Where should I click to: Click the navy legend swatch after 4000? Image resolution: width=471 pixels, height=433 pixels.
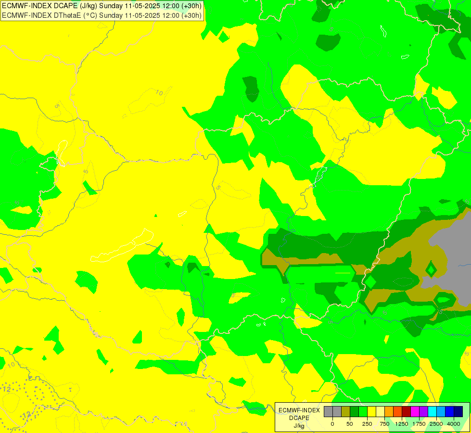[x=458, y=411]
